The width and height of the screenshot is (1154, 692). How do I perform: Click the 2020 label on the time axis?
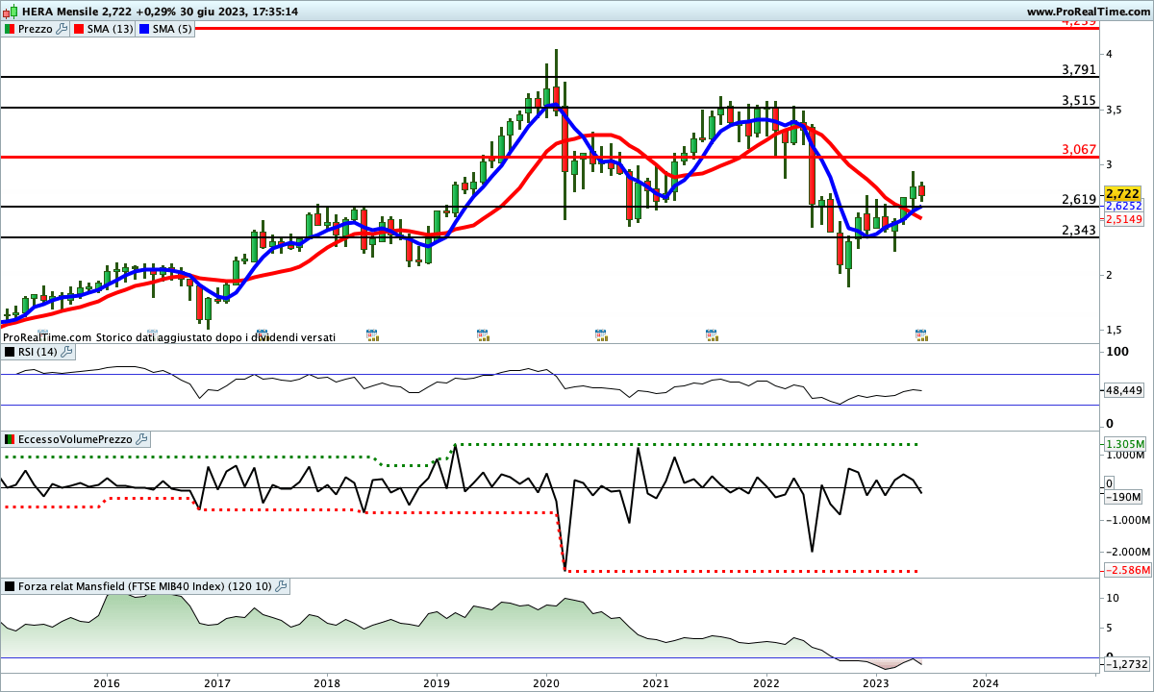[546, 682]
